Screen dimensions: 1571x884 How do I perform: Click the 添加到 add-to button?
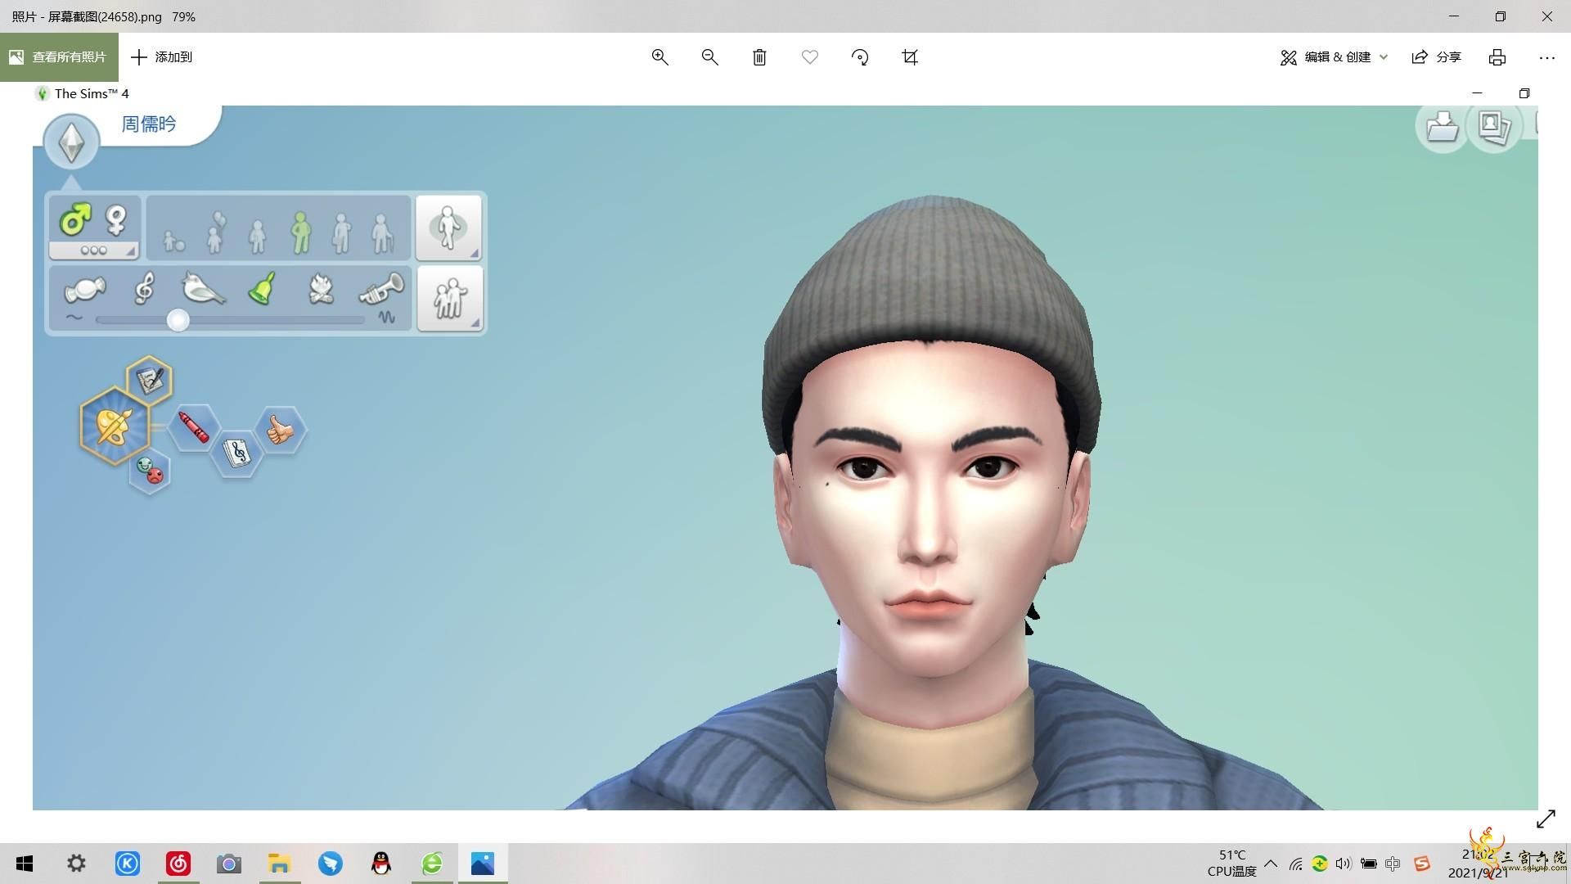pyautogui.click(x=162, y=57)
